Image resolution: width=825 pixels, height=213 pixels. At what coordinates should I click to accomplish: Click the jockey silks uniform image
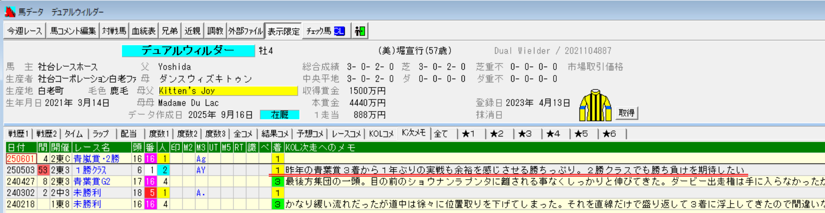[595, 105]
